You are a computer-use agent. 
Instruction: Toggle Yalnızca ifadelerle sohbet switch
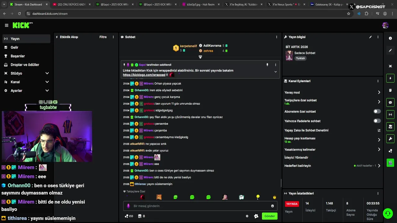[x=377, y=121]
